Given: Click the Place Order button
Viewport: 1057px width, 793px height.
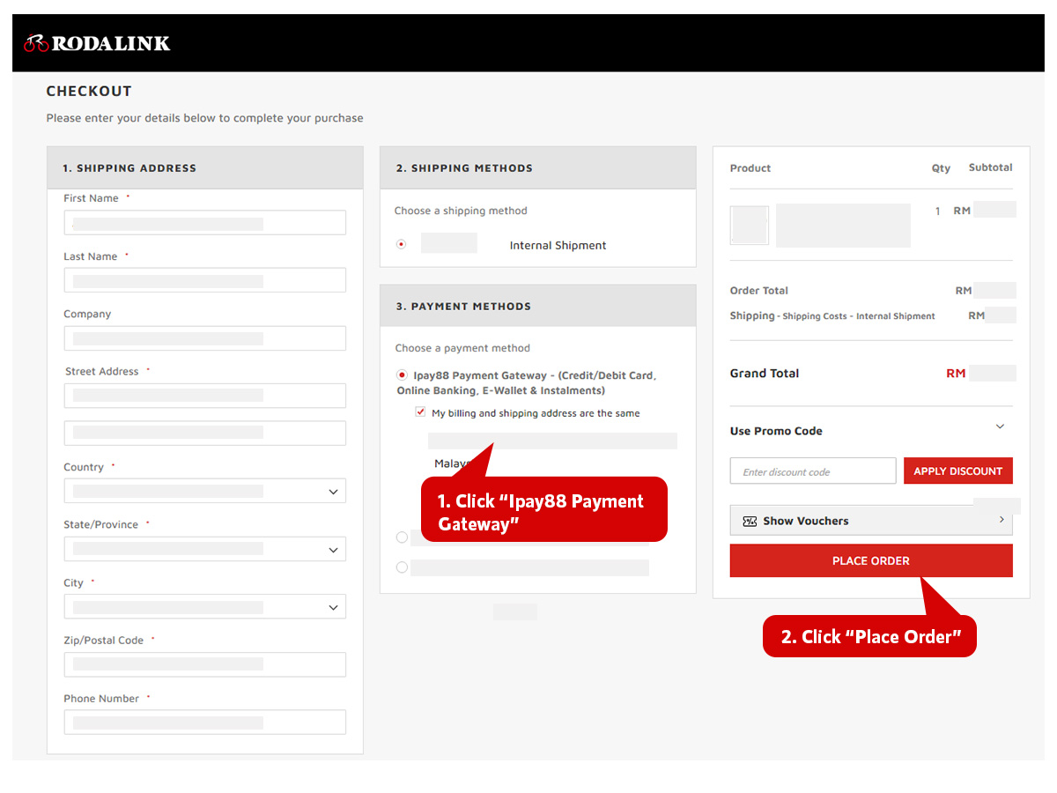Looking at the screenshot, I should click(870, 560).
